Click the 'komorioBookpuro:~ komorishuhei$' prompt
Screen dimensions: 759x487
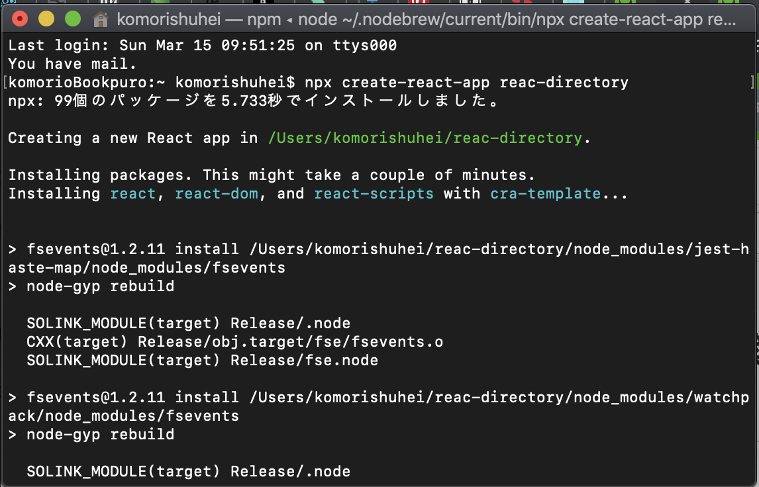pyautogui.click(x=152, y=82)
